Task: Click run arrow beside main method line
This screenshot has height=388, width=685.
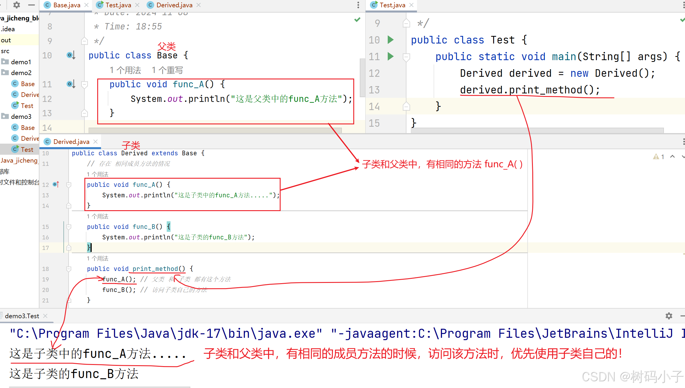Action: pyautogui.click(x=390, y=56)
